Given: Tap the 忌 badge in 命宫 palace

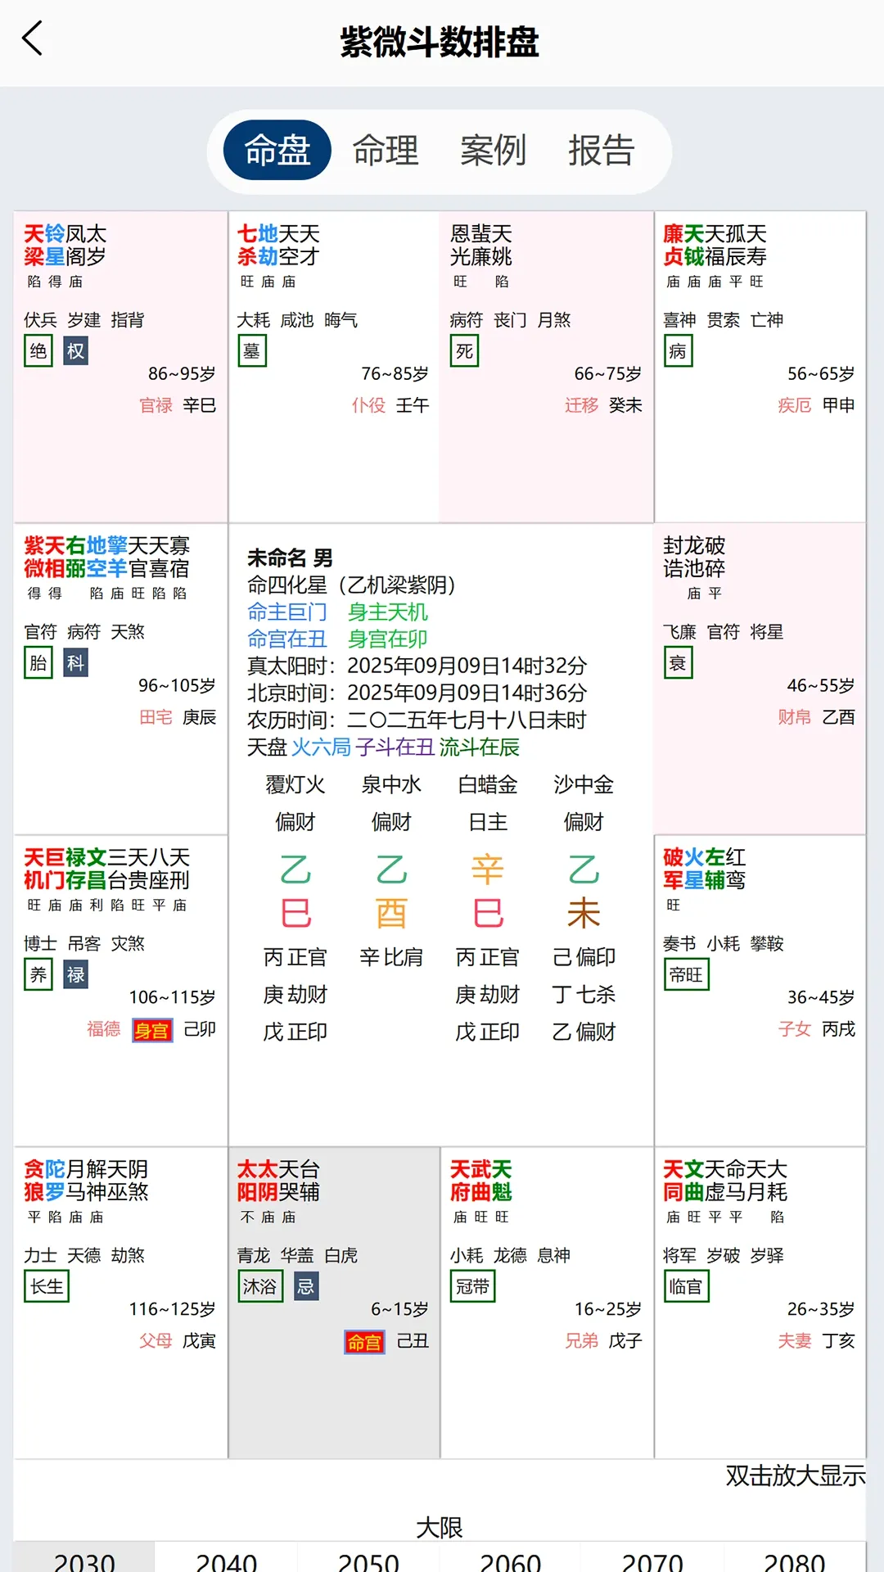Looking at the screenshot, I should click(306, 1287).
